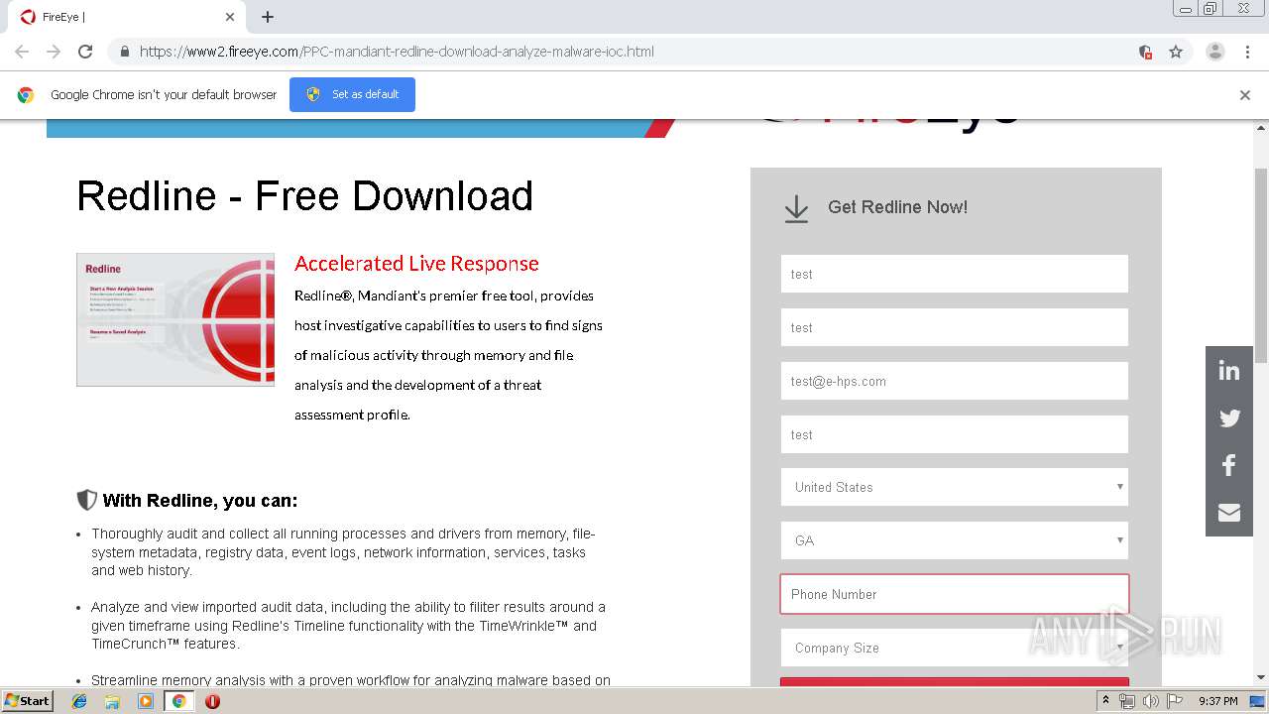This screenshot has height=714, width=1269.
Task: Close the FireEye tab
Action: (x=230, y=17)
